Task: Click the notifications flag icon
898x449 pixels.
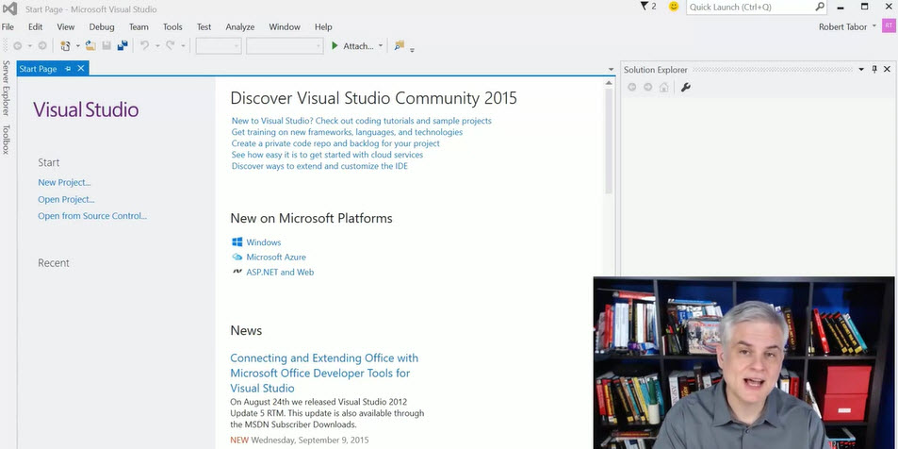Action: (x=644, y=7)
